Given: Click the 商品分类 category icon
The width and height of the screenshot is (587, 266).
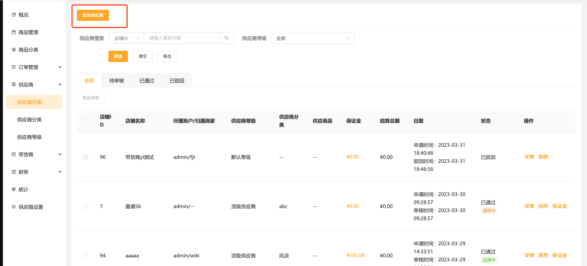Looking at the screenshot, I should coord(14,50).
